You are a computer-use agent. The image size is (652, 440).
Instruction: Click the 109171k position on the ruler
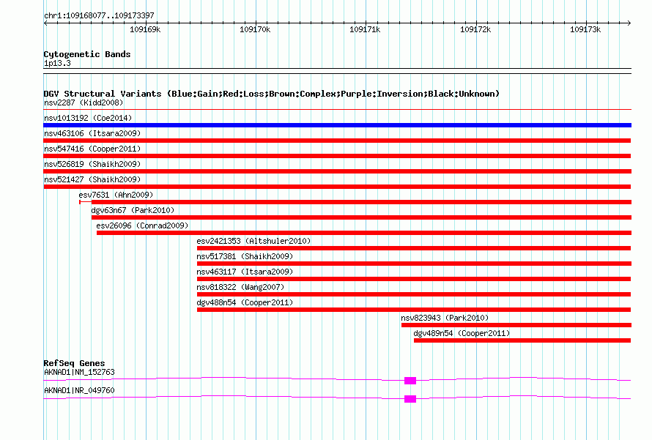[x=365, y=29]
